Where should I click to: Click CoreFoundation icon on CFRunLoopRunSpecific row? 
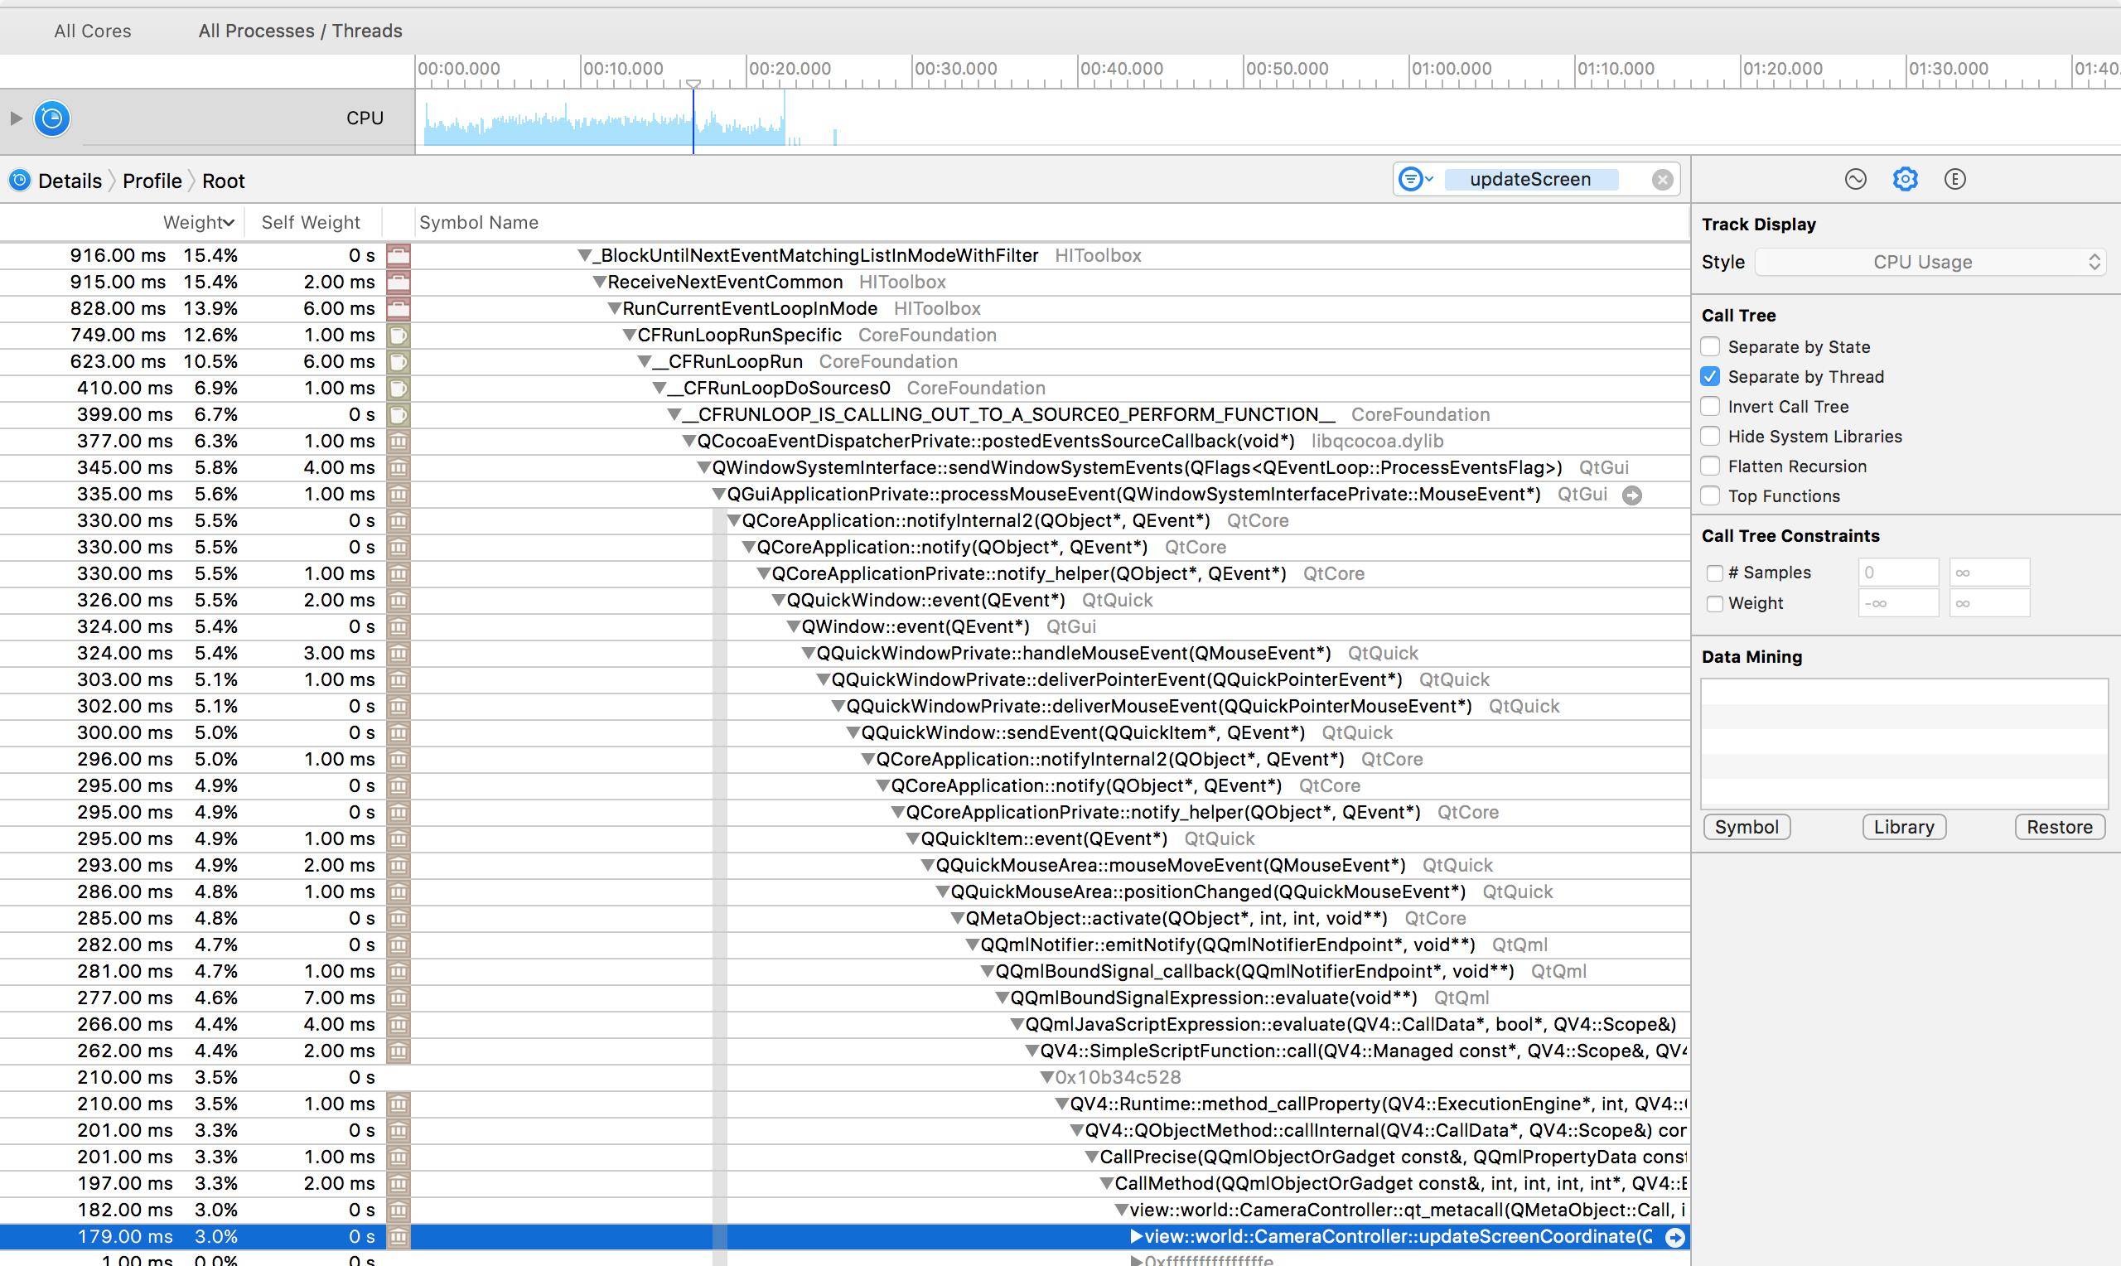pyautogui.click(x=399, y=335)
